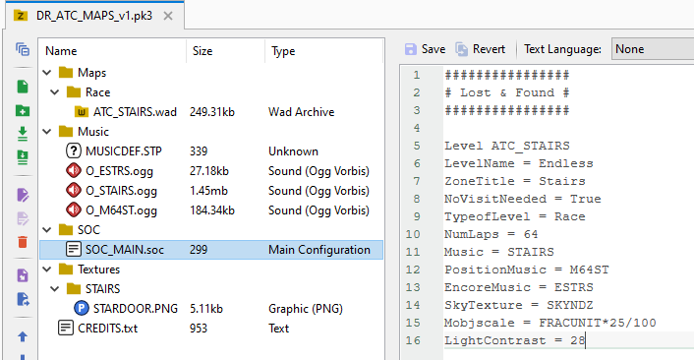The height and width of the screenshot is (360, 694).
Task: Collapse the Music folder
Action: tap(47, 132)
